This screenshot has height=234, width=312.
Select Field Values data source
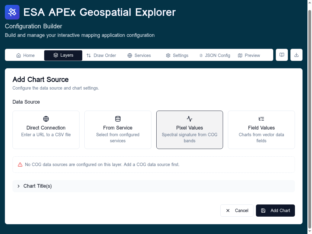click(x=261, y=130)
